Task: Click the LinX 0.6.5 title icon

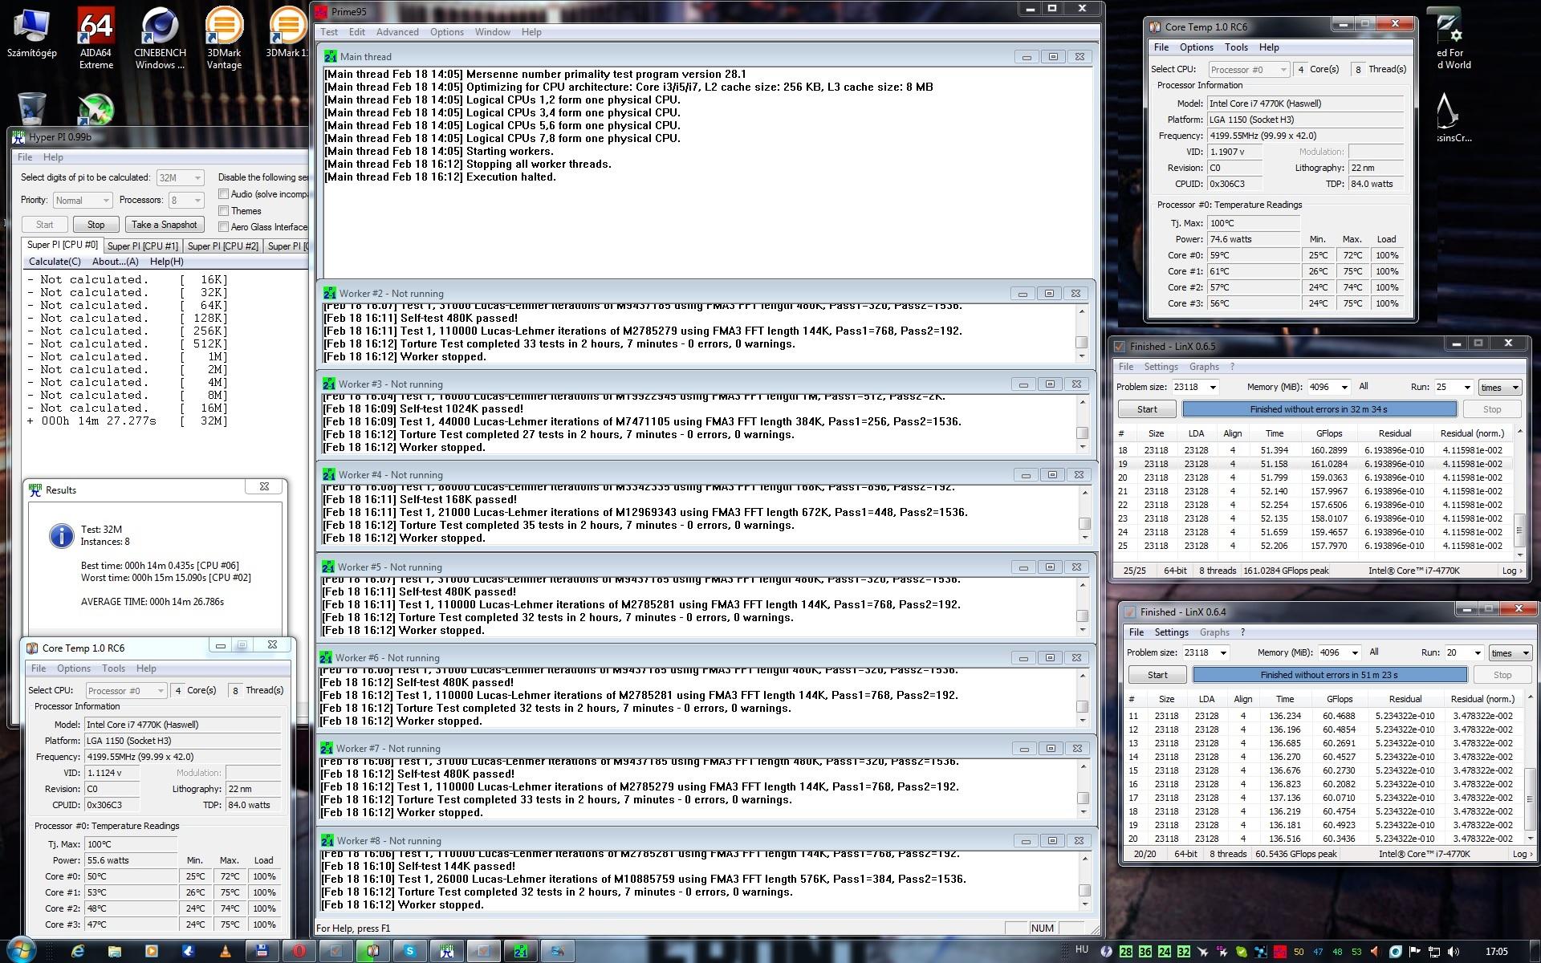Action: [x=1120, y=347]
